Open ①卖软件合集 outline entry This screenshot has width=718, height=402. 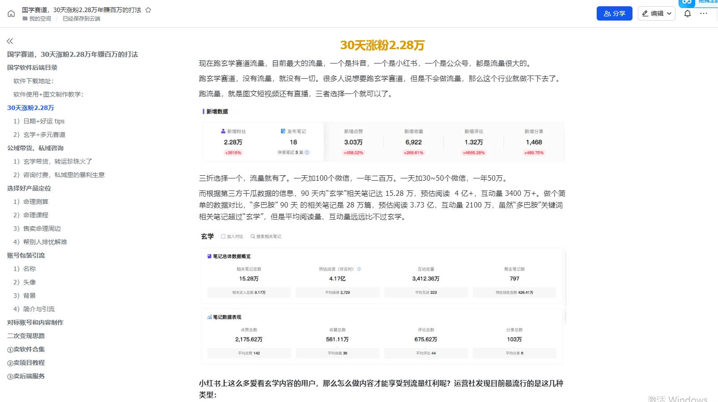tap(26, 349)
